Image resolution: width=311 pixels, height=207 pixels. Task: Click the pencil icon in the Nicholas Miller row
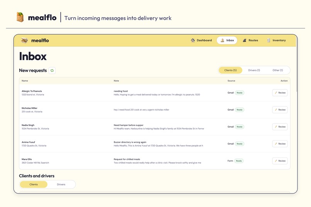(x=276, y=110)
